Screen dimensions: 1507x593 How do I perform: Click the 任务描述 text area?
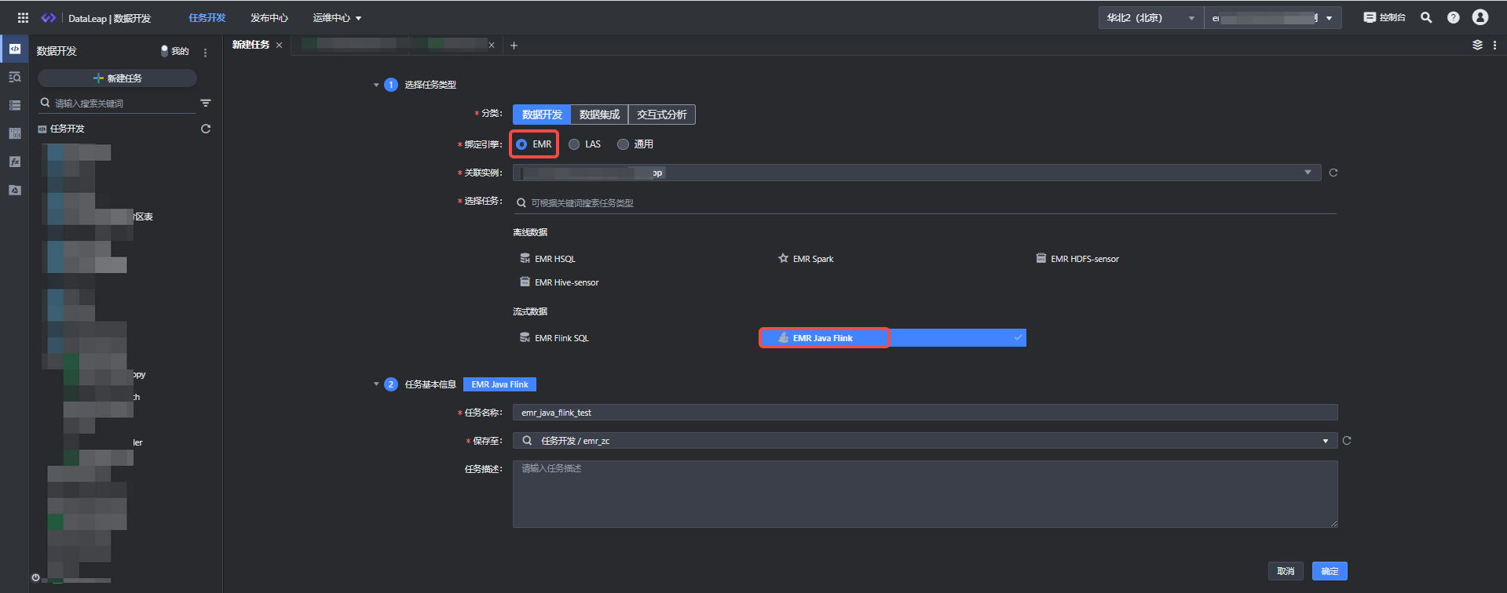click(x=925, y=494)
